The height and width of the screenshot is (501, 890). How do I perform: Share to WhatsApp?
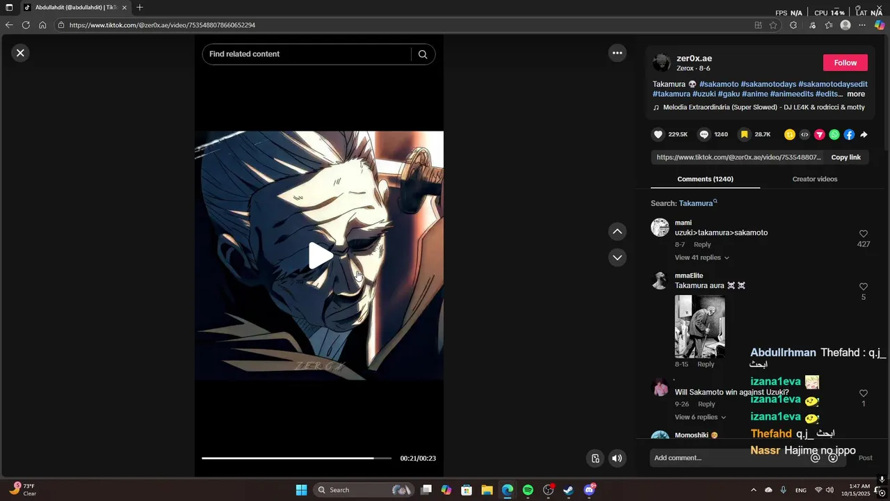(834, 135)
